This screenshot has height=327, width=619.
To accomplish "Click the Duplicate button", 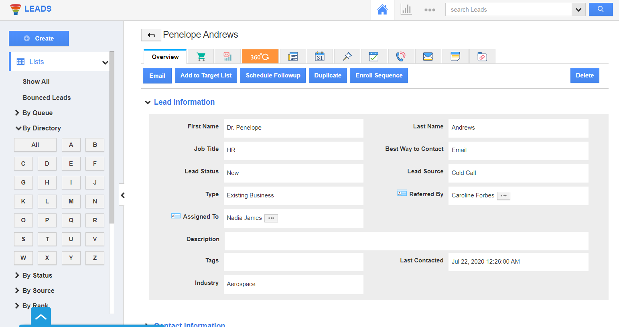I will point(328,75).
